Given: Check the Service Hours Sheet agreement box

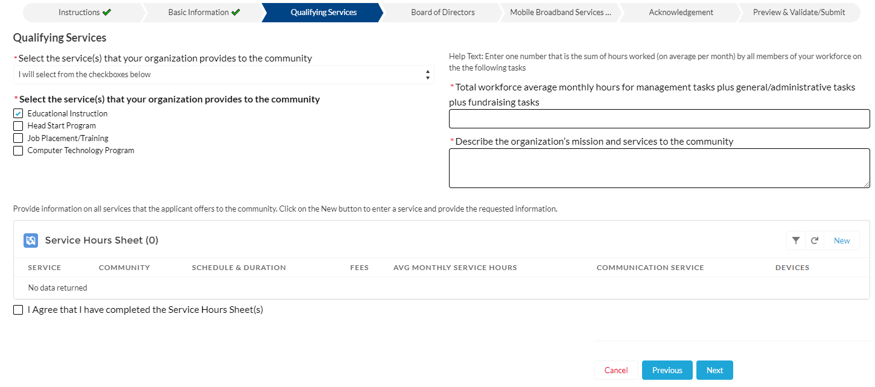Looking at the screenshot, I should point(17,309).
